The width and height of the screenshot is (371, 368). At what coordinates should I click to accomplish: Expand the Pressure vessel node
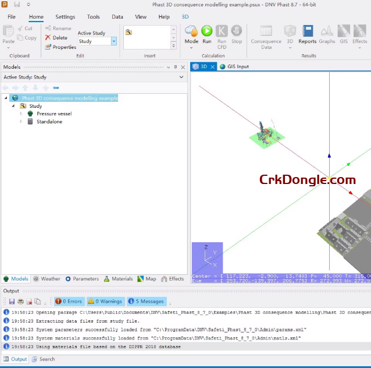[21, 114]
